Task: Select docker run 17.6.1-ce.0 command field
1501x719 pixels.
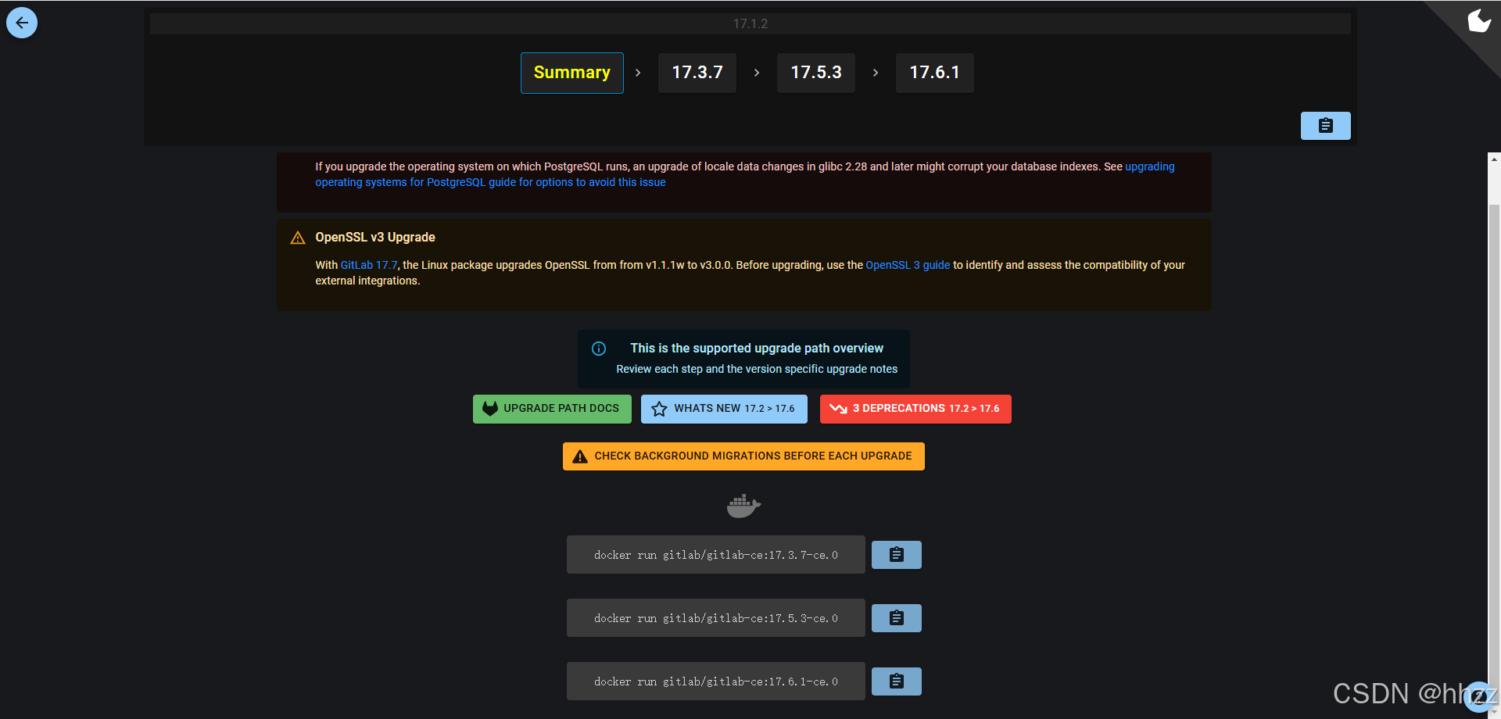Action: click(x=716, y=681)
